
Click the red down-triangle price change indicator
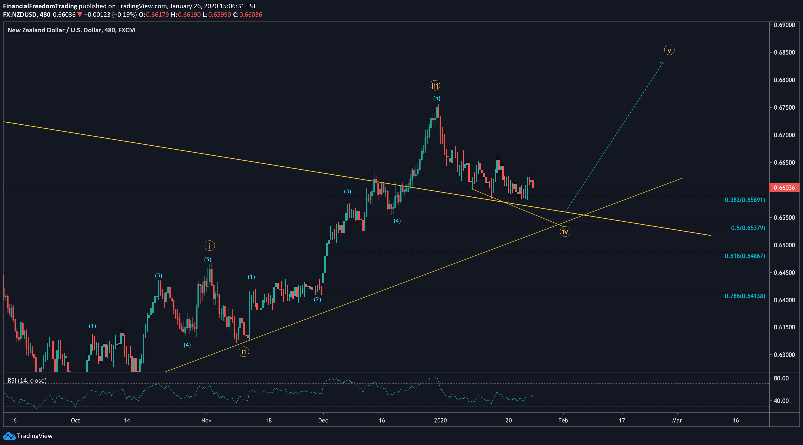(x=80, y=15)
